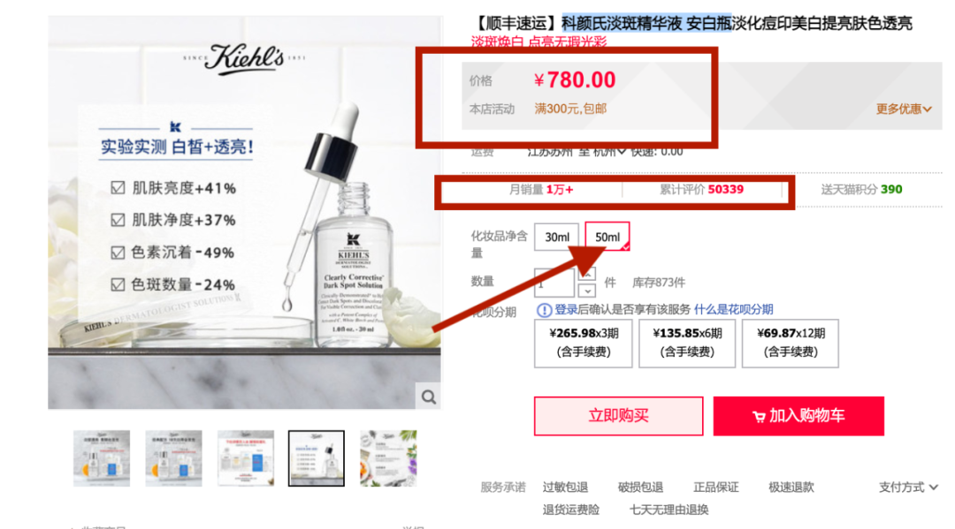Decrease quantity with the down arrow

click(x=586, y=291)
